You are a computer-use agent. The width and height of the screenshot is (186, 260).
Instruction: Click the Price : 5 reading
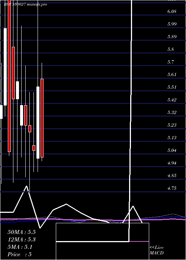point(19,254)
